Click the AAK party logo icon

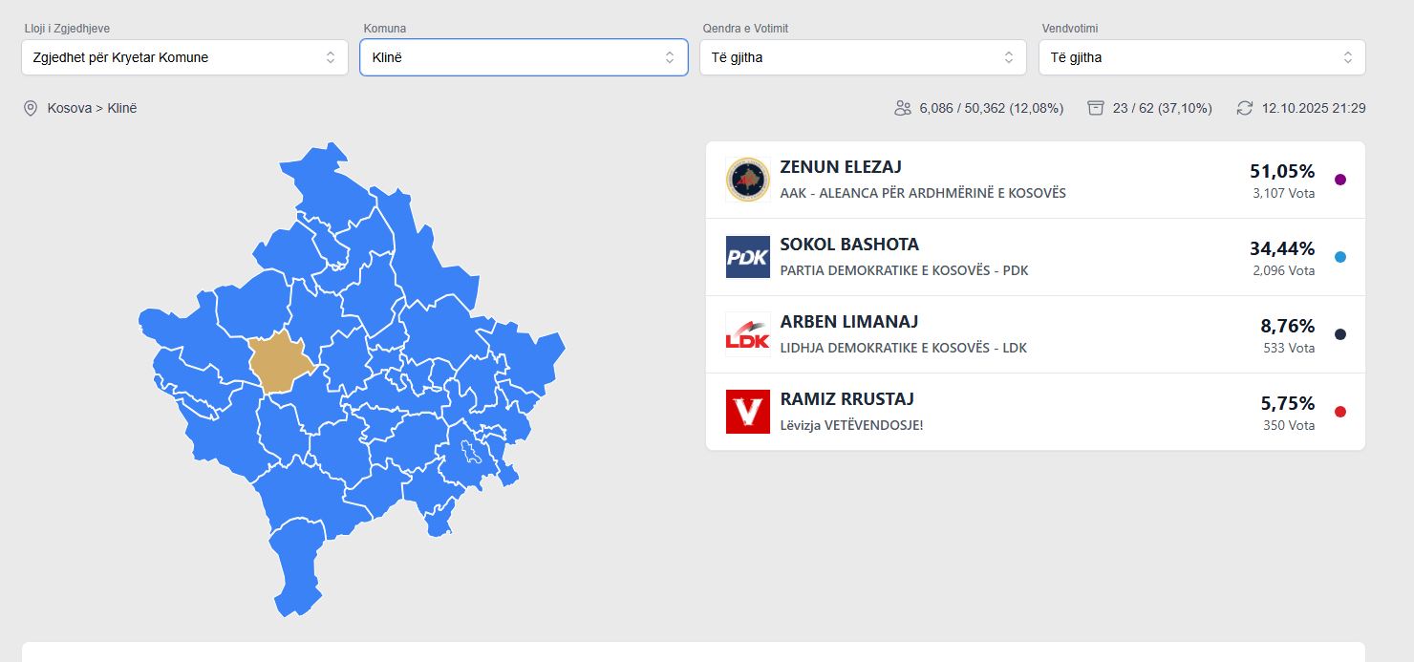747,180
